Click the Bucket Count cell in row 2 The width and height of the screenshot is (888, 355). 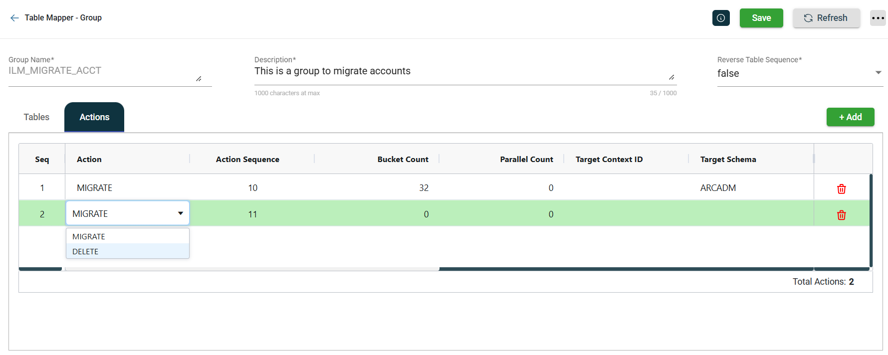point(399,214)
